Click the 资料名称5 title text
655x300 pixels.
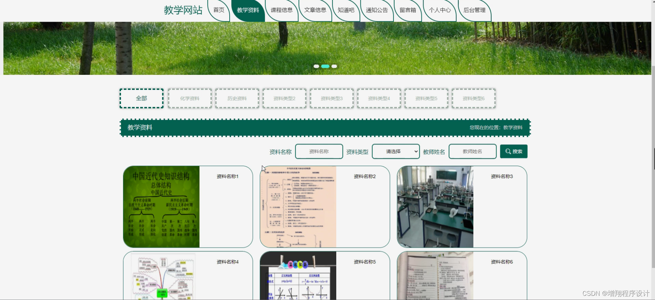click(365, 262)
